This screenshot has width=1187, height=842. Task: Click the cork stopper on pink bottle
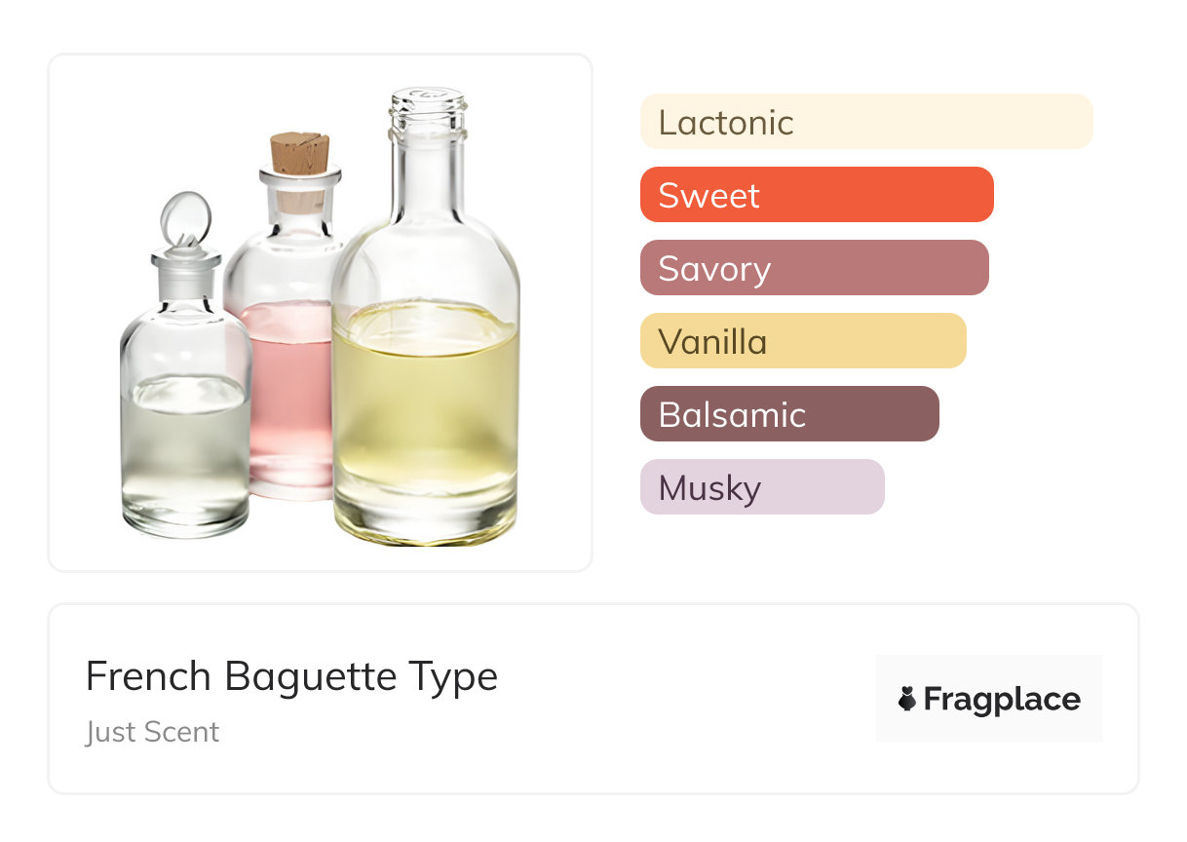[x=298, y=152]
